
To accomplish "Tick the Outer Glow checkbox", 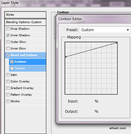I will tap(8, 42).
